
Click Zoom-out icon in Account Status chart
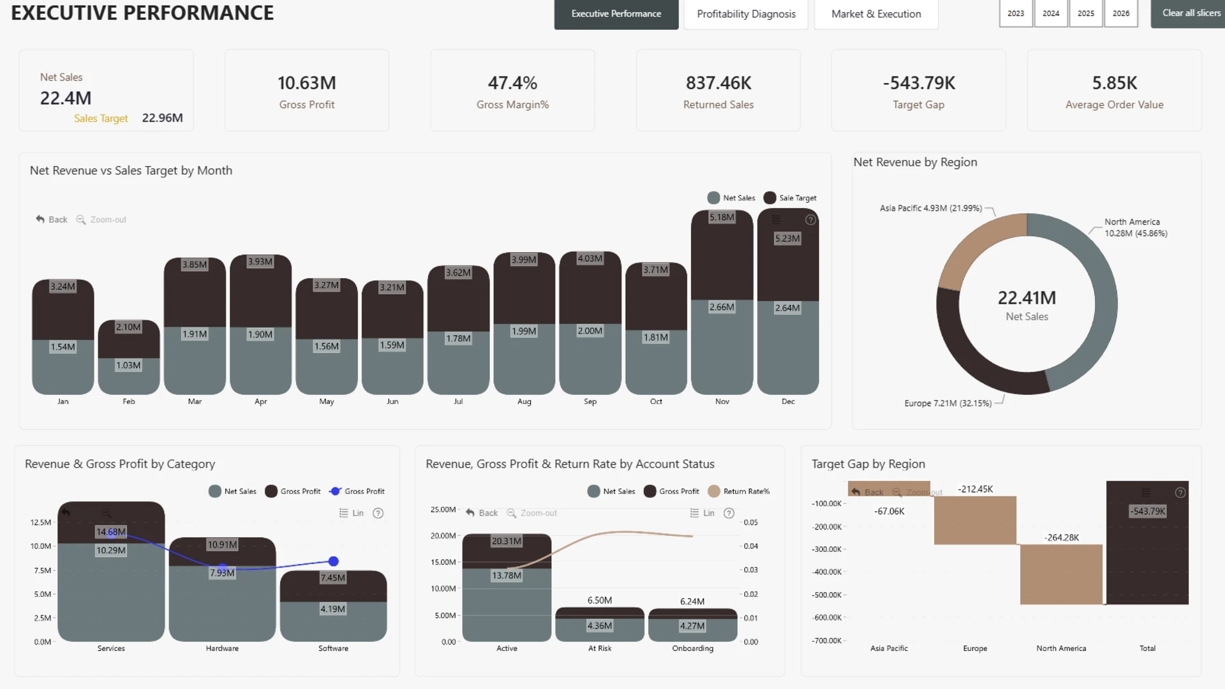(x=512, y=513)
